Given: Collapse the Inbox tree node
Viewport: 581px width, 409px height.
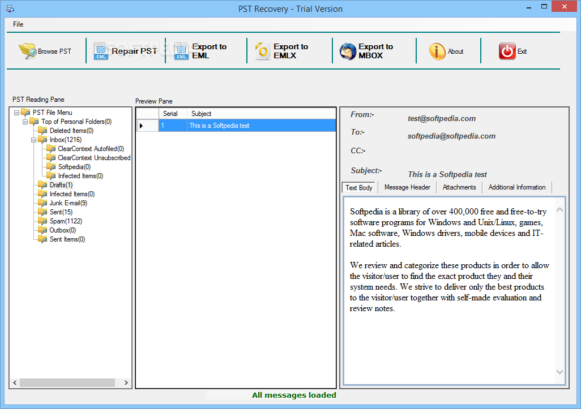Looking at the screenshot, I should pos(33,140).
